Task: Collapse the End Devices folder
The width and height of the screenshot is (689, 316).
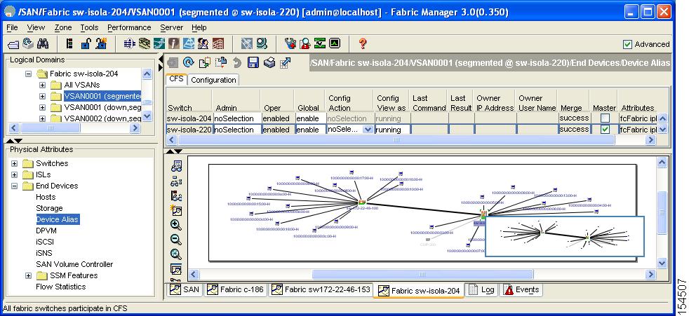Action: [x=15, y=186]
